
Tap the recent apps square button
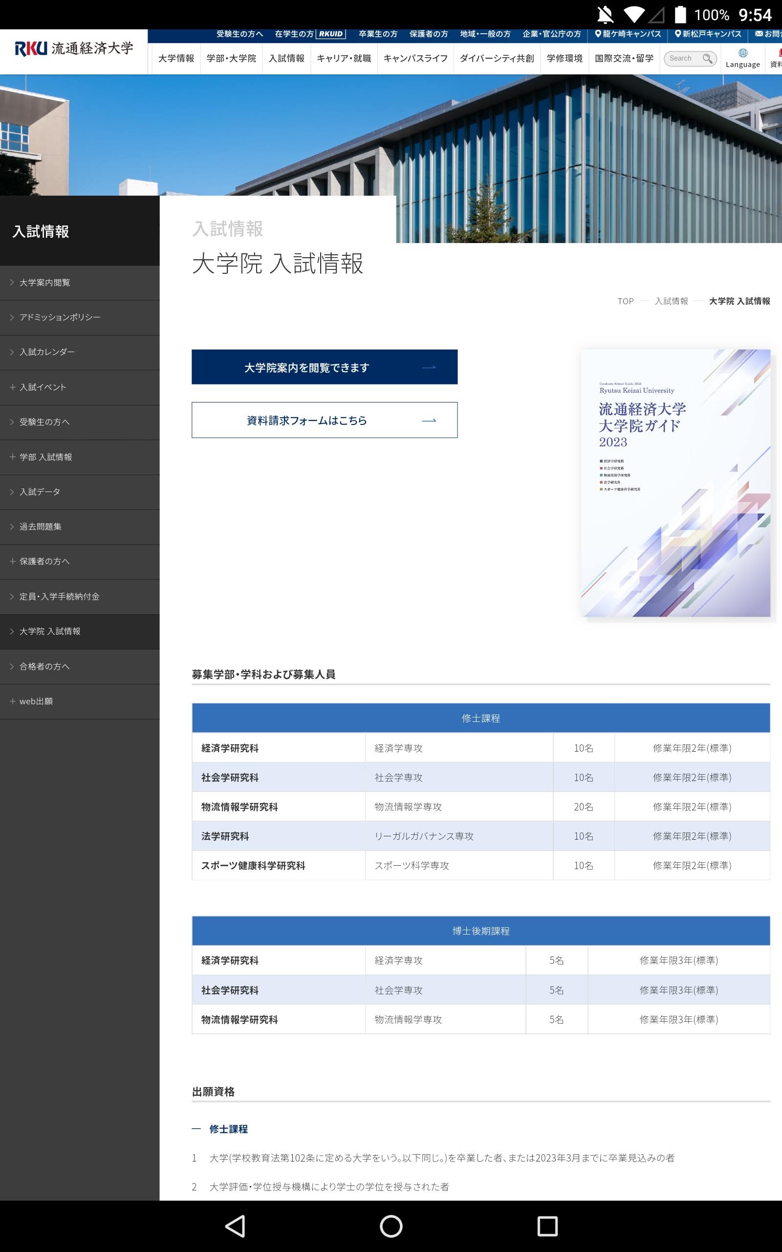point(547,1226)
